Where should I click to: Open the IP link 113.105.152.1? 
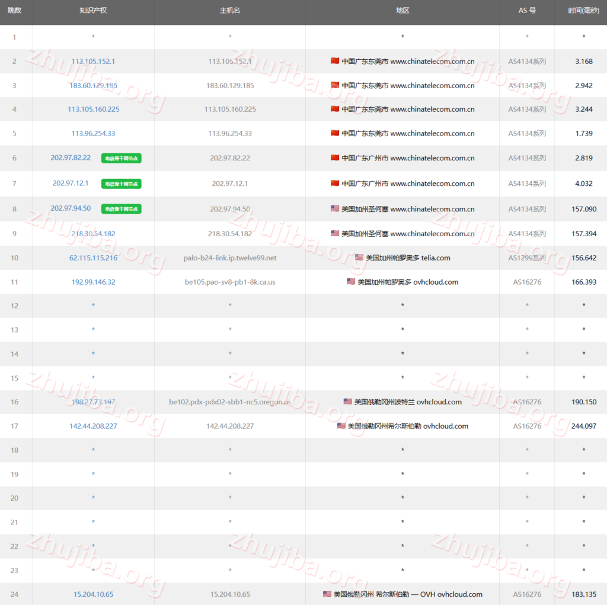(92, 60)
